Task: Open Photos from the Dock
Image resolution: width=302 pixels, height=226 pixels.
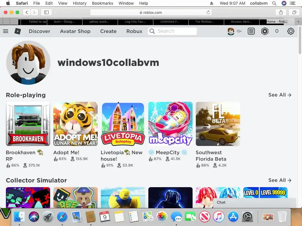Action: coord(162,217)
